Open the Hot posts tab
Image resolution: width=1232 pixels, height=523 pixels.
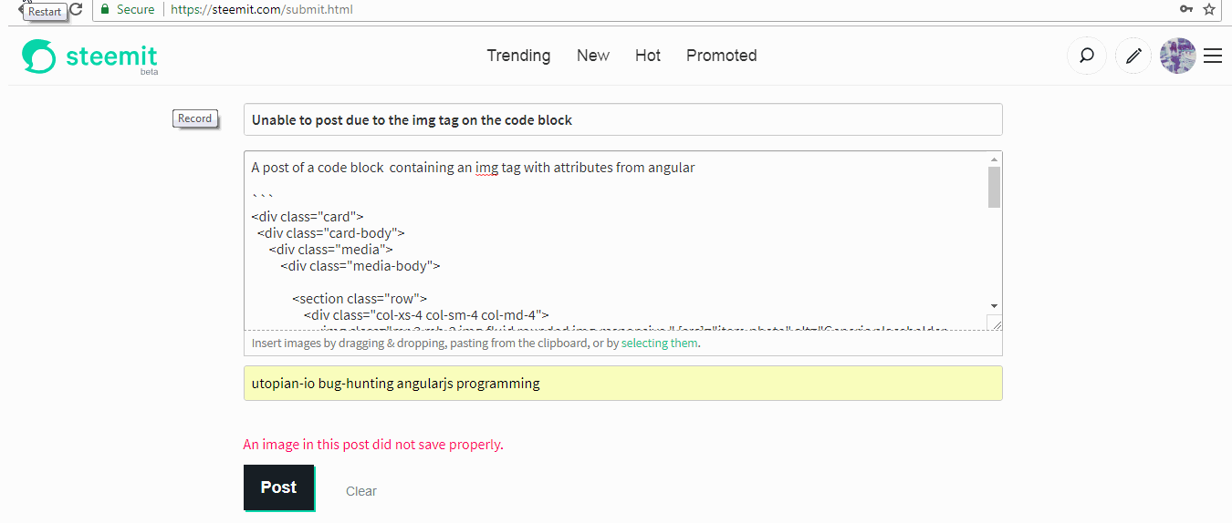(x=648, y=56)
